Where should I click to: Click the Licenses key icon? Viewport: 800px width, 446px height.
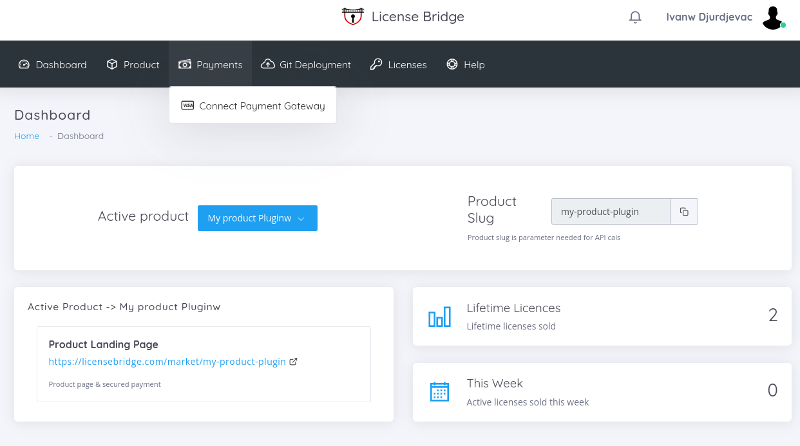(376, 64)
